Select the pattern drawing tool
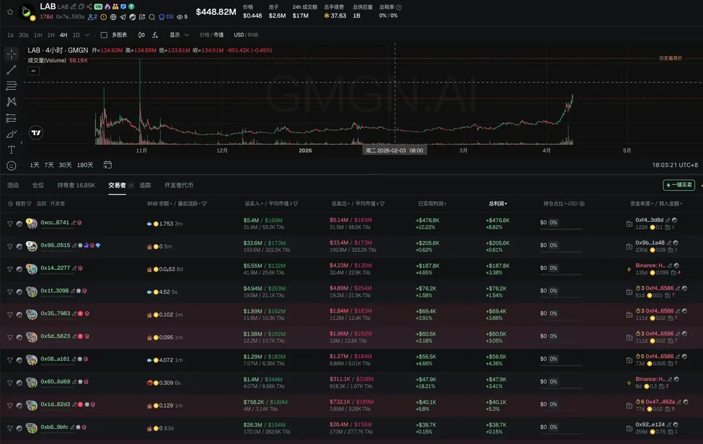The height and width of the screenshot is (444, 703). pos(12,102)
